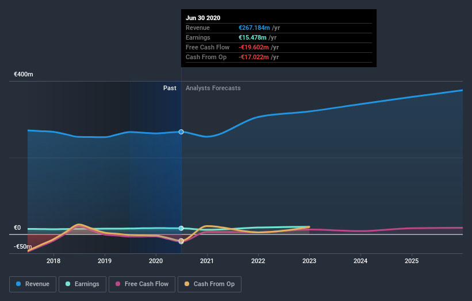This screenshot has width=472, height=301.
Task: Click the €267.184m revenue value in tooltip
Action: point(254,28)
